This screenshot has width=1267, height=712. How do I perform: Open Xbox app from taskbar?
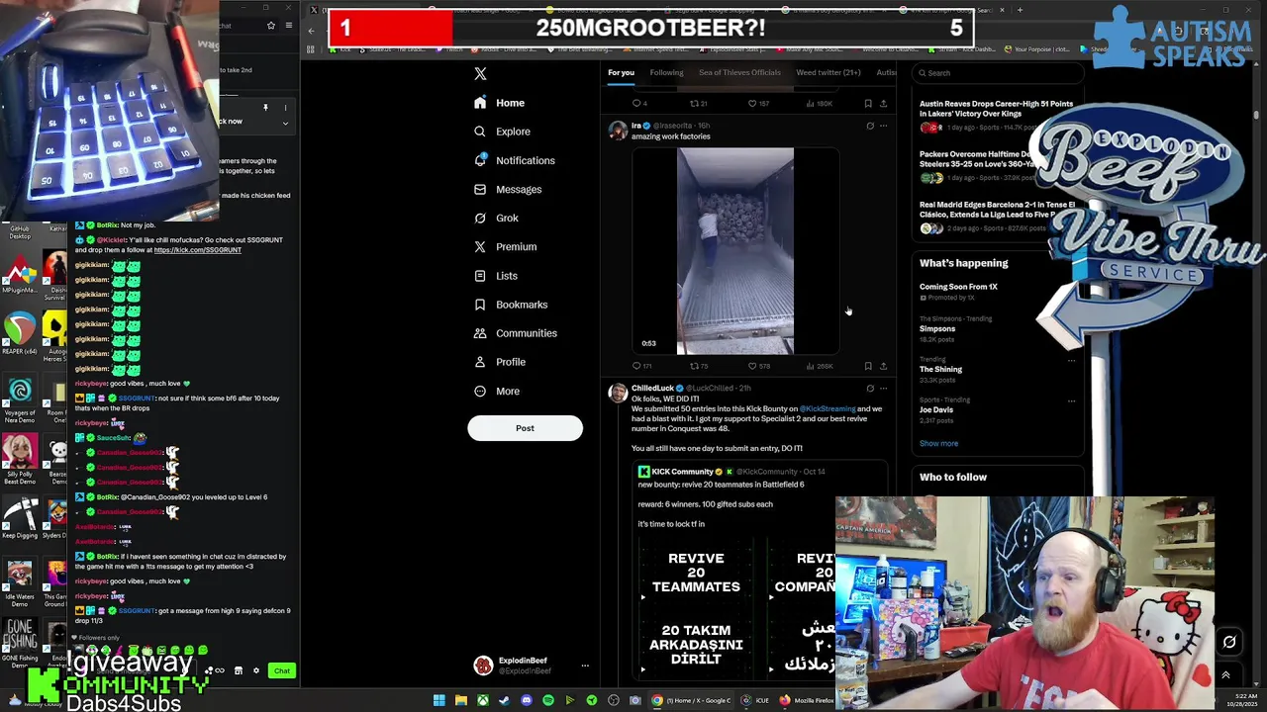point(482,700)
